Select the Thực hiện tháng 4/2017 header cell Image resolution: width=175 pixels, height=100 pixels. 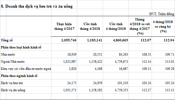point(64,26)
